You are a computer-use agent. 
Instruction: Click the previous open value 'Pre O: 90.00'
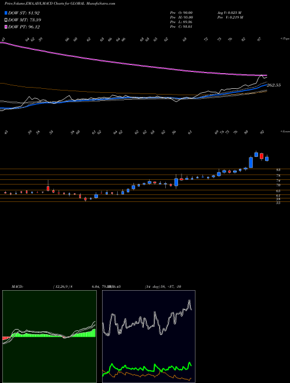pos(181,13)
